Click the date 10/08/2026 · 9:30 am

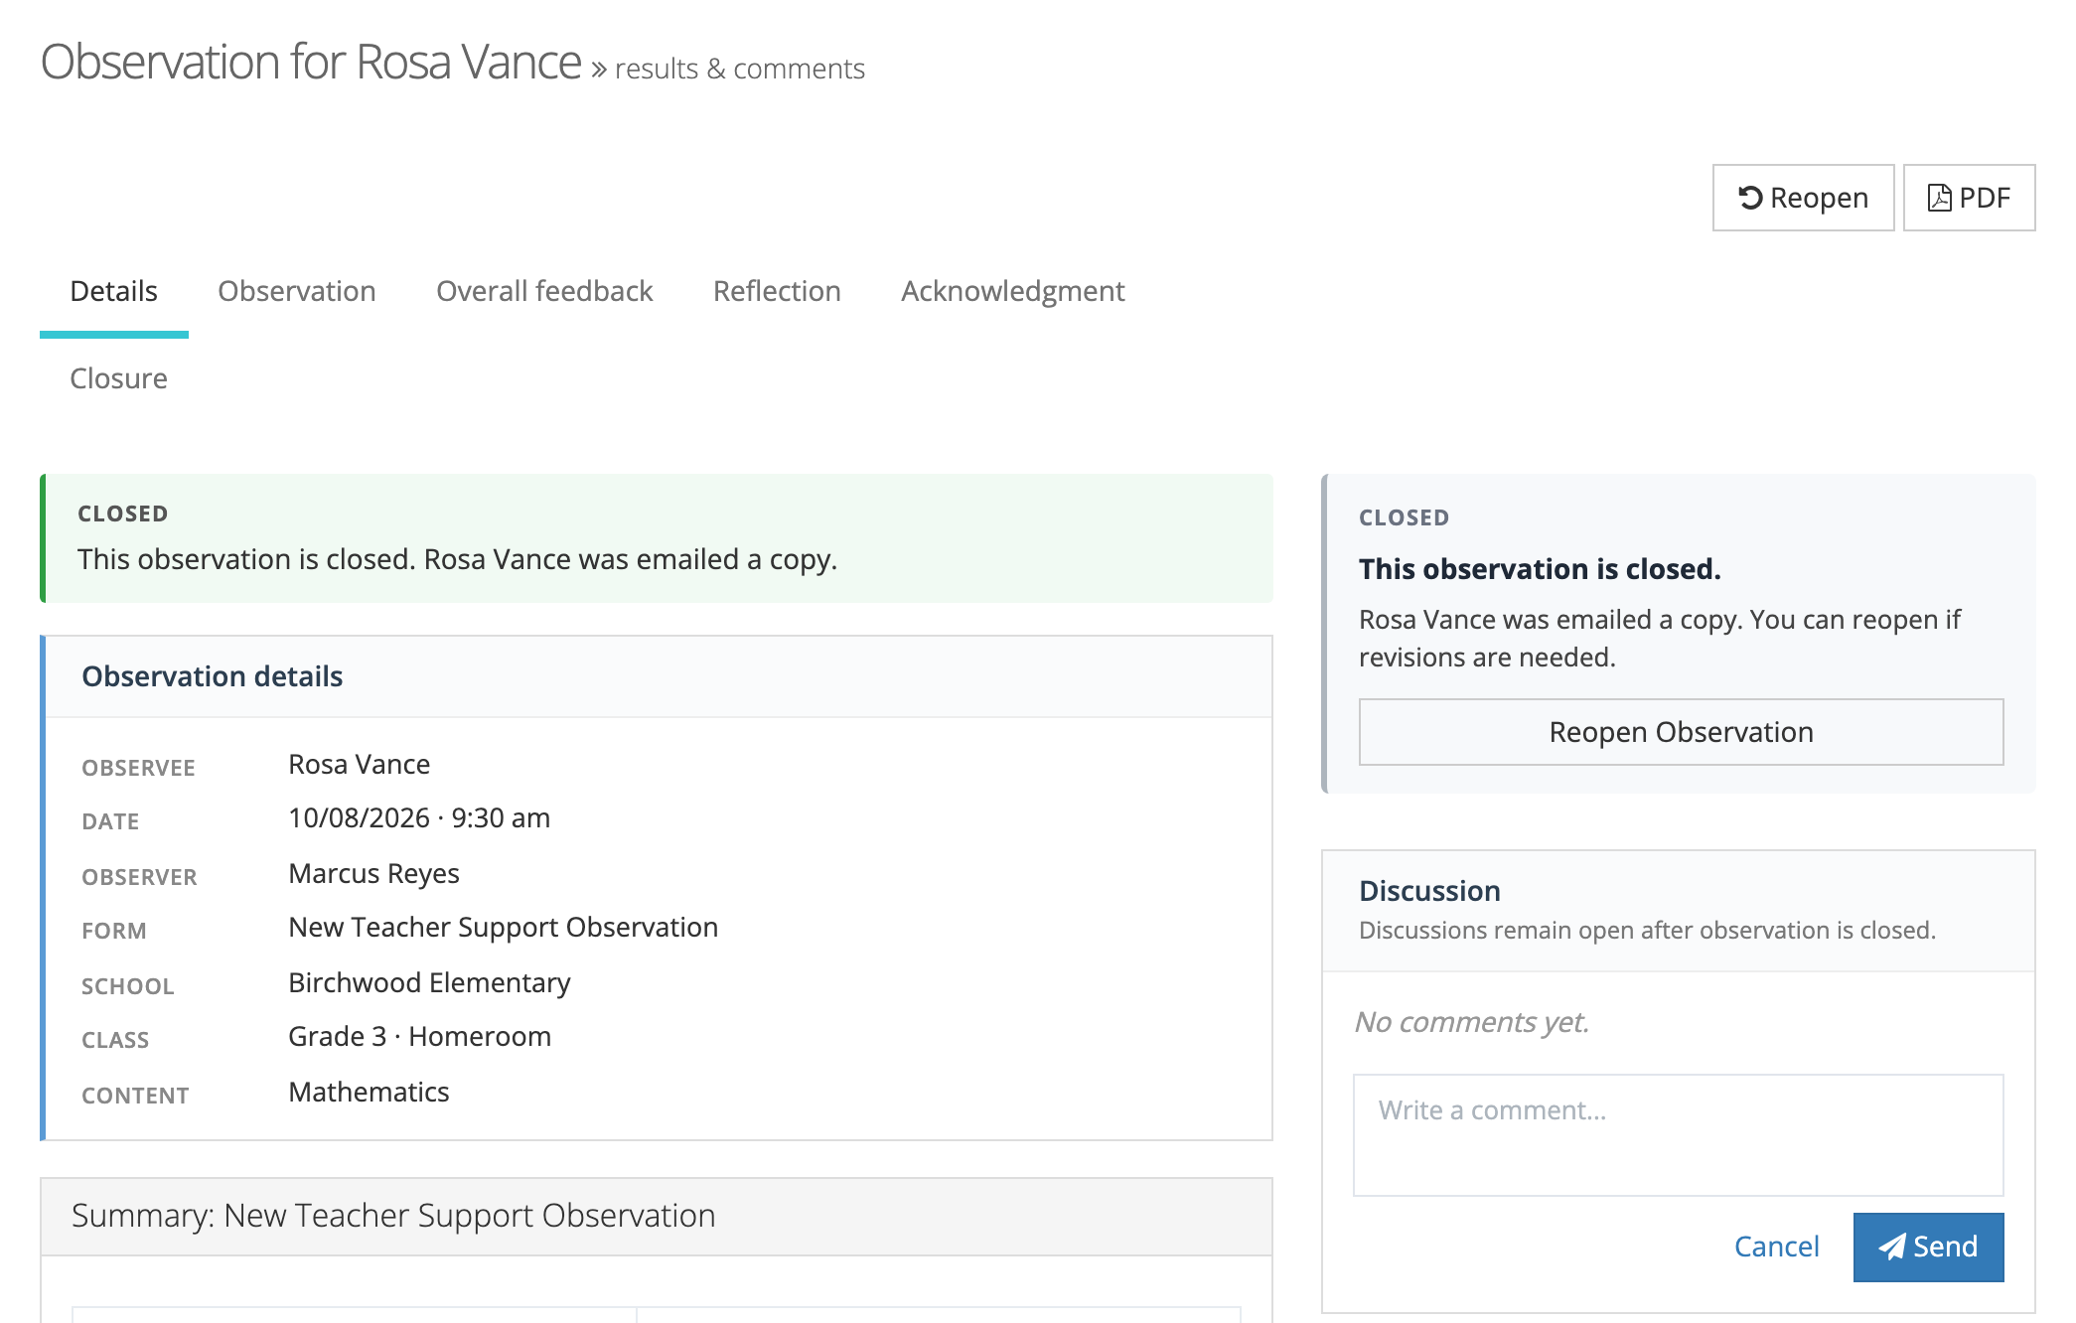pyautogui.click(x=419, y=817)
